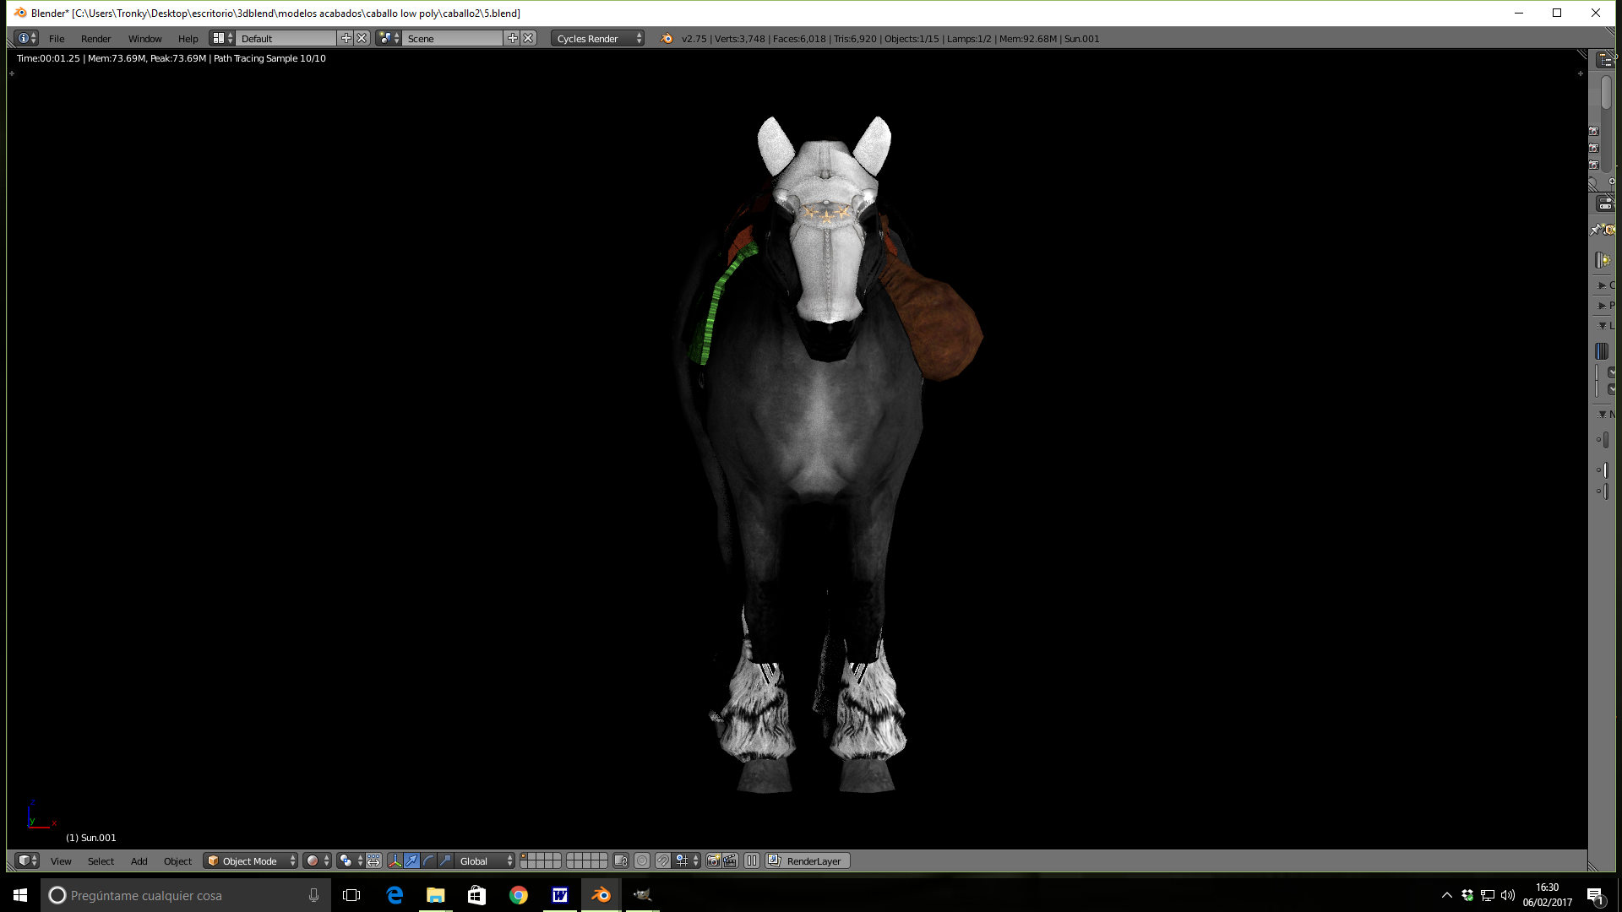This screenshot has width=1622, height=912.
Task: Add a new screen layout
Action: pos(346,38)
